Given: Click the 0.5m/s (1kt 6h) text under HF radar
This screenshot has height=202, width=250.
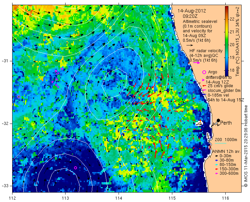Looking at the screenshot, I should pos(203,60).
